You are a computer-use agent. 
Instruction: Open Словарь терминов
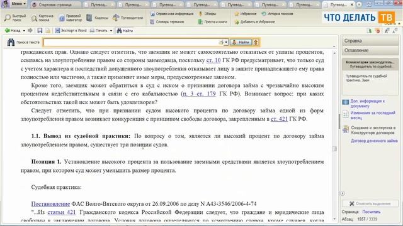pyautogui.click(x=167, y=22)
